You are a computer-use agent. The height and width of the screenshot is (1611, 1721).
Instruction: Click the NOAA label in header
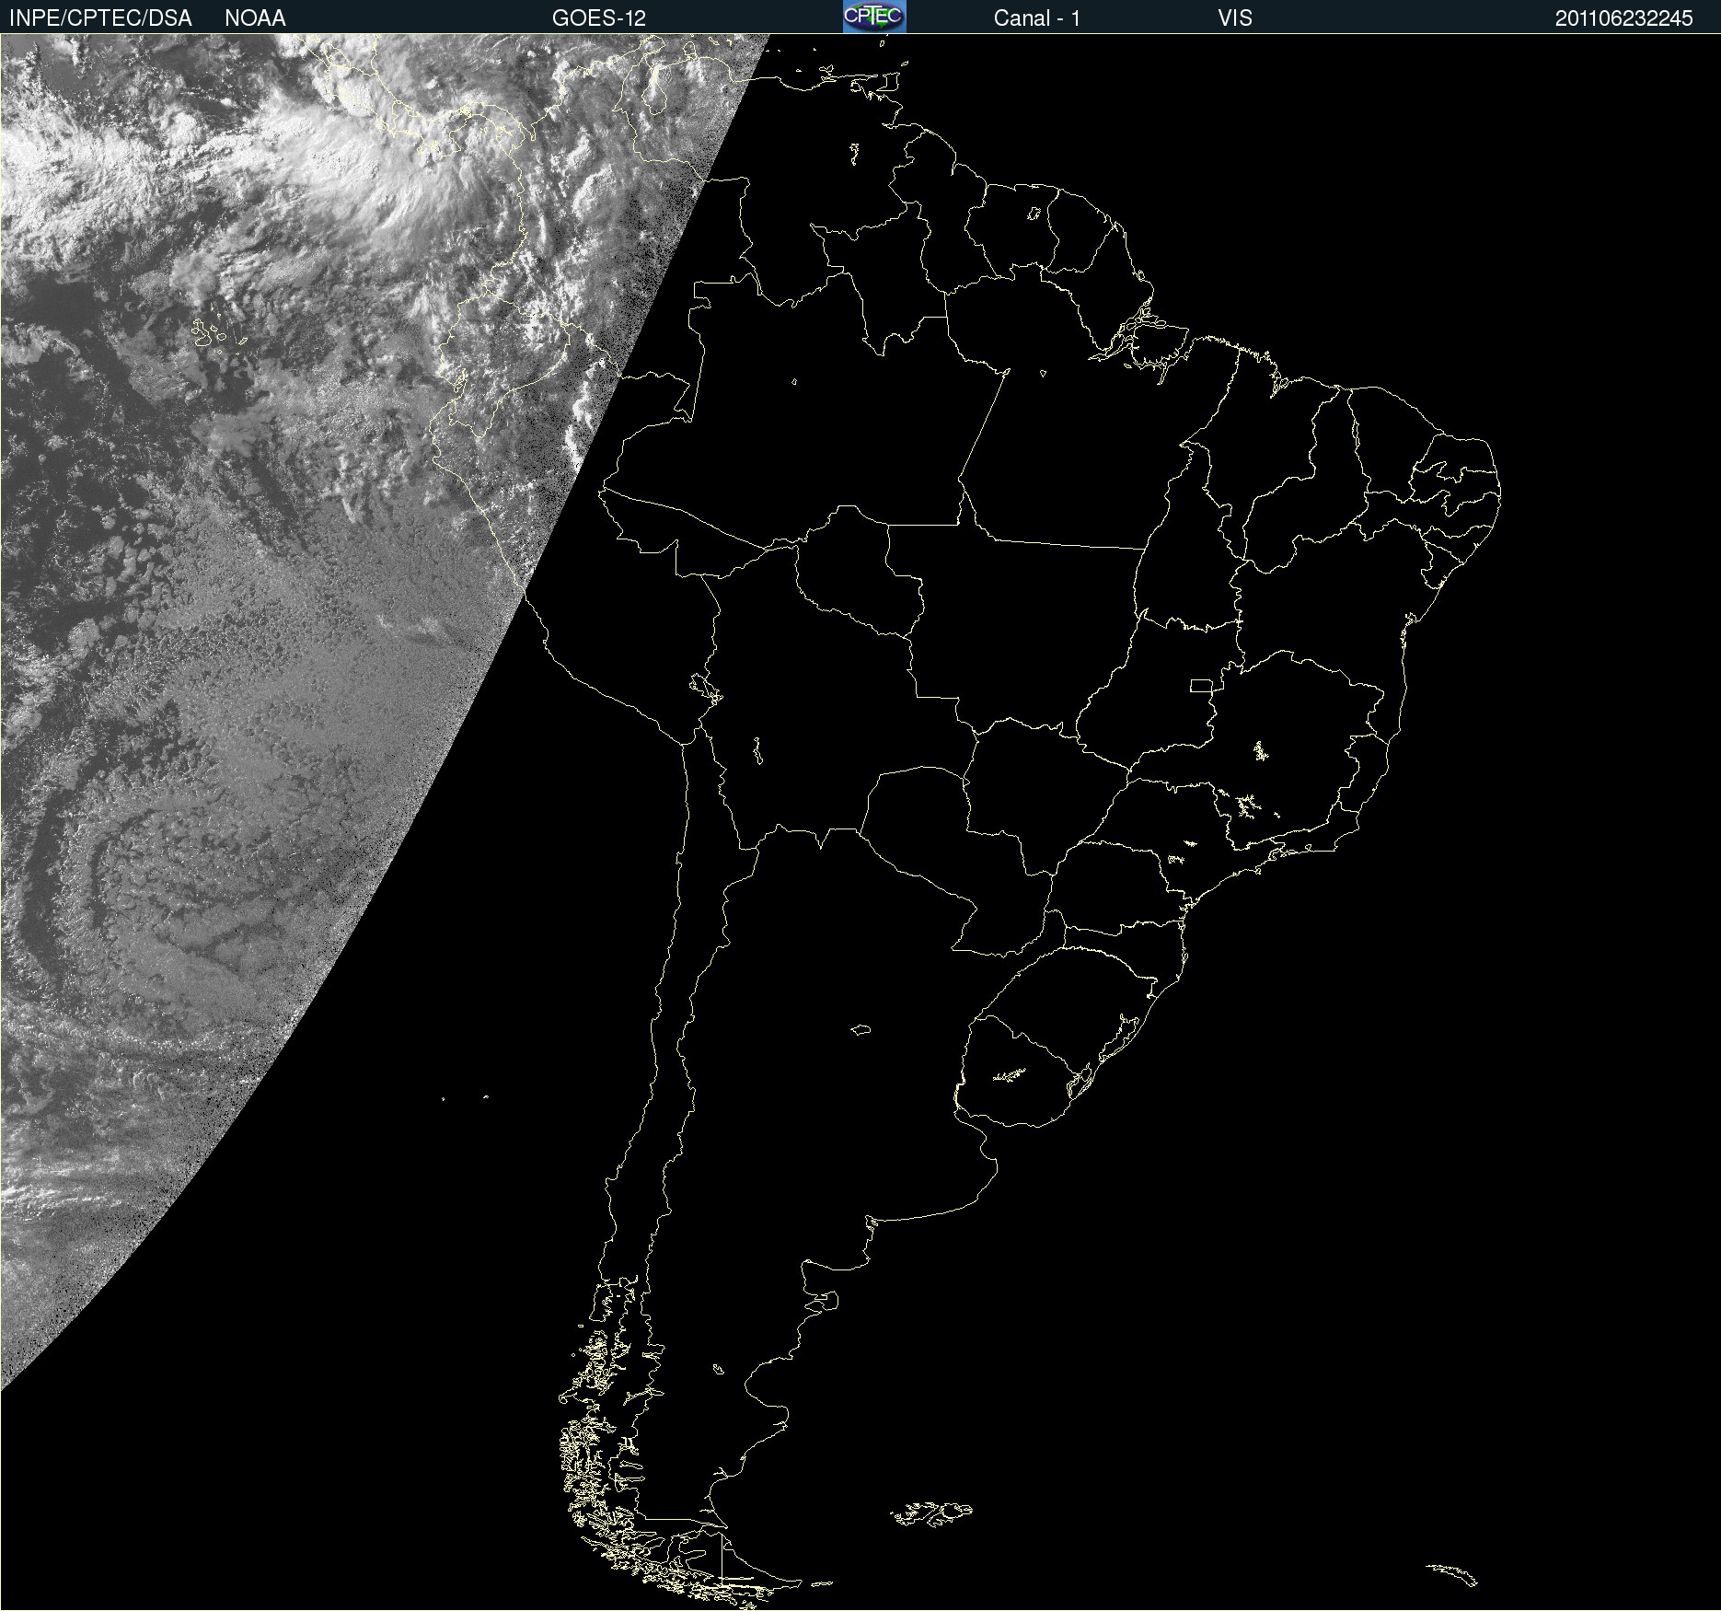click(255, 18)
